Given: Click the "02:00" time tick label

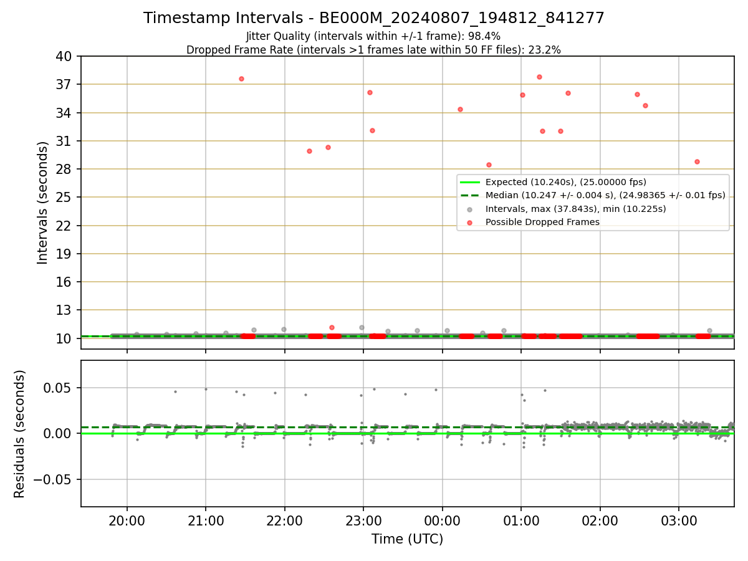Looking at the screenshot, I should pyautogui.click(x=600, y=520).
